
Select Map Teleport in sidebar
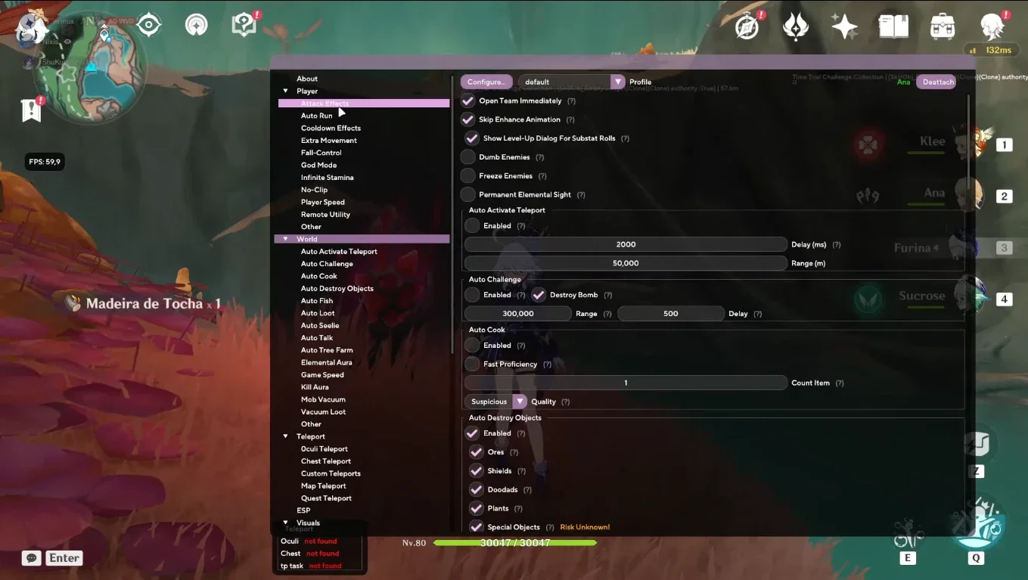[323, 486]
